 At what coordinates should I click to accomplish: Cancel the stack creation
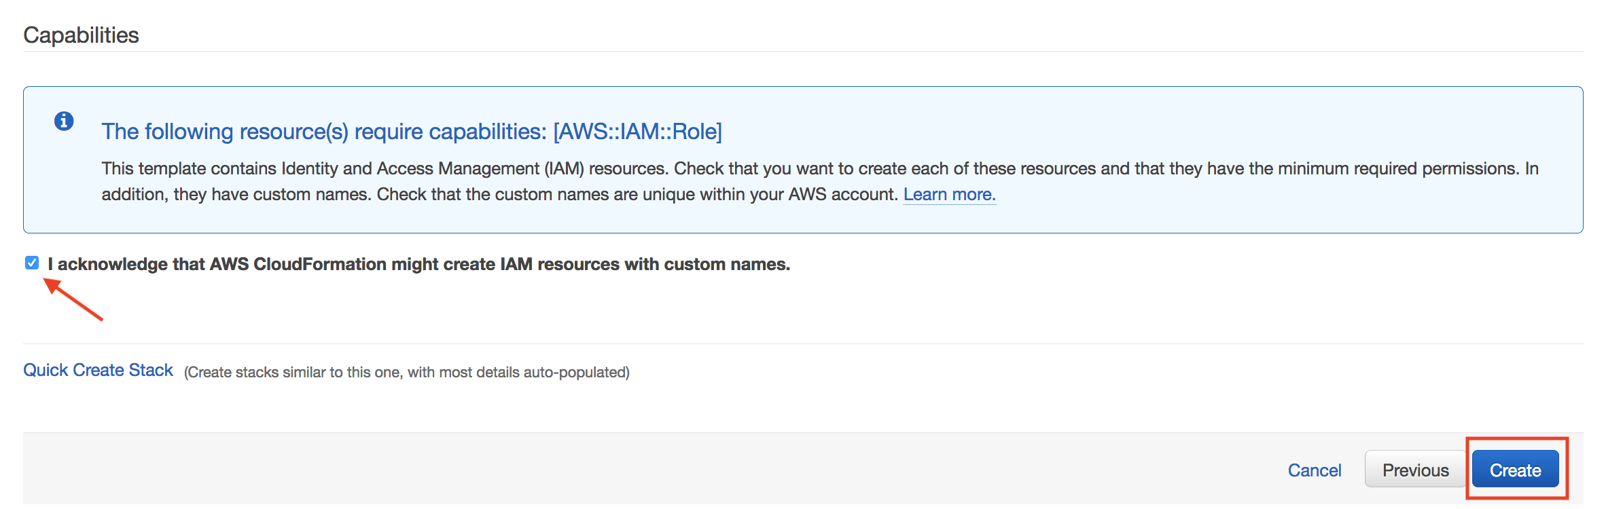pyautogui.click(x=1314, y=470)
